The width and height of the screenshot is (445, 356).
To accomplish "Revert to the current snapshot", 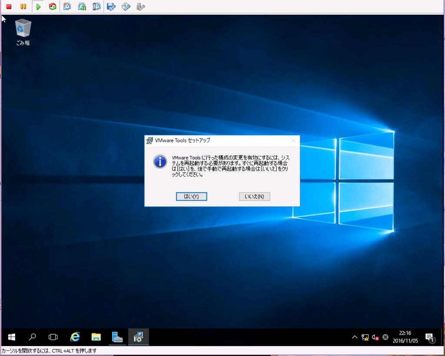I will pos(82,7).
